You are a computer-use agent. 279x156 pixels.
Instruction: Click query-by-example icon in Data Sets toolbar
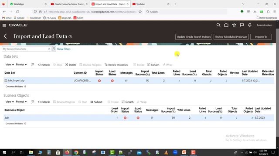pyautogui.click(x=33, y=65)
